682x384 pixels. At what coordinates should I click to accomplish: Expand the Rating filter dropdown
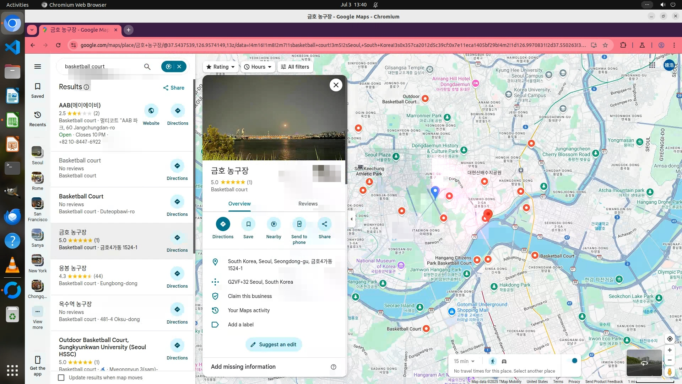221,67
